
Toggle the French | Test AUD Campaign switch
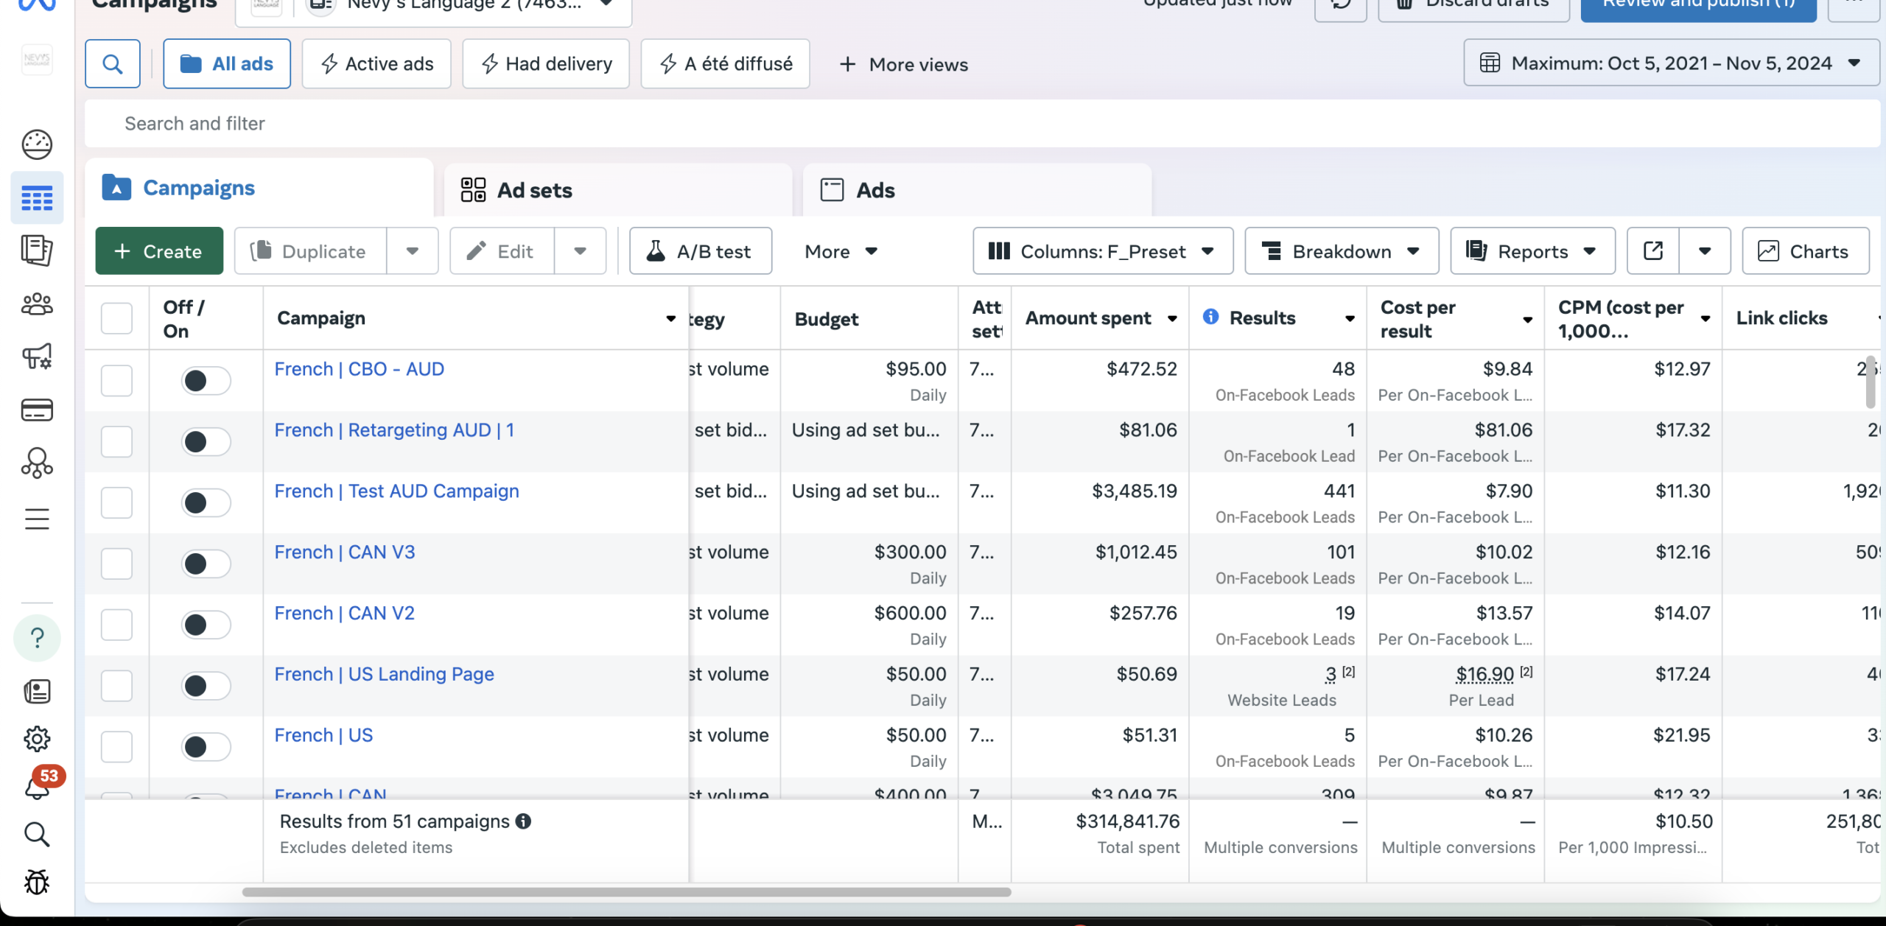pos(206,503)
